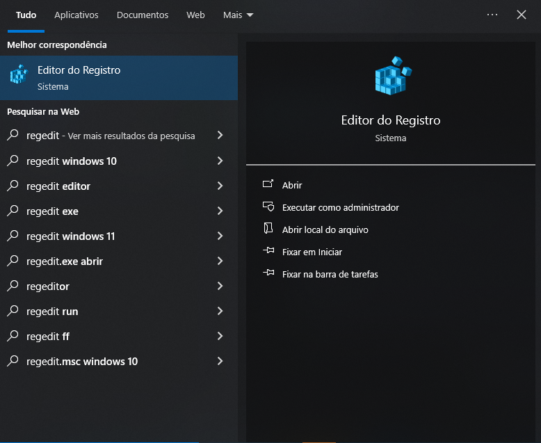
Task: Click search icon beside 'regedit.msc windows 10'
Action: coord(13,360)
